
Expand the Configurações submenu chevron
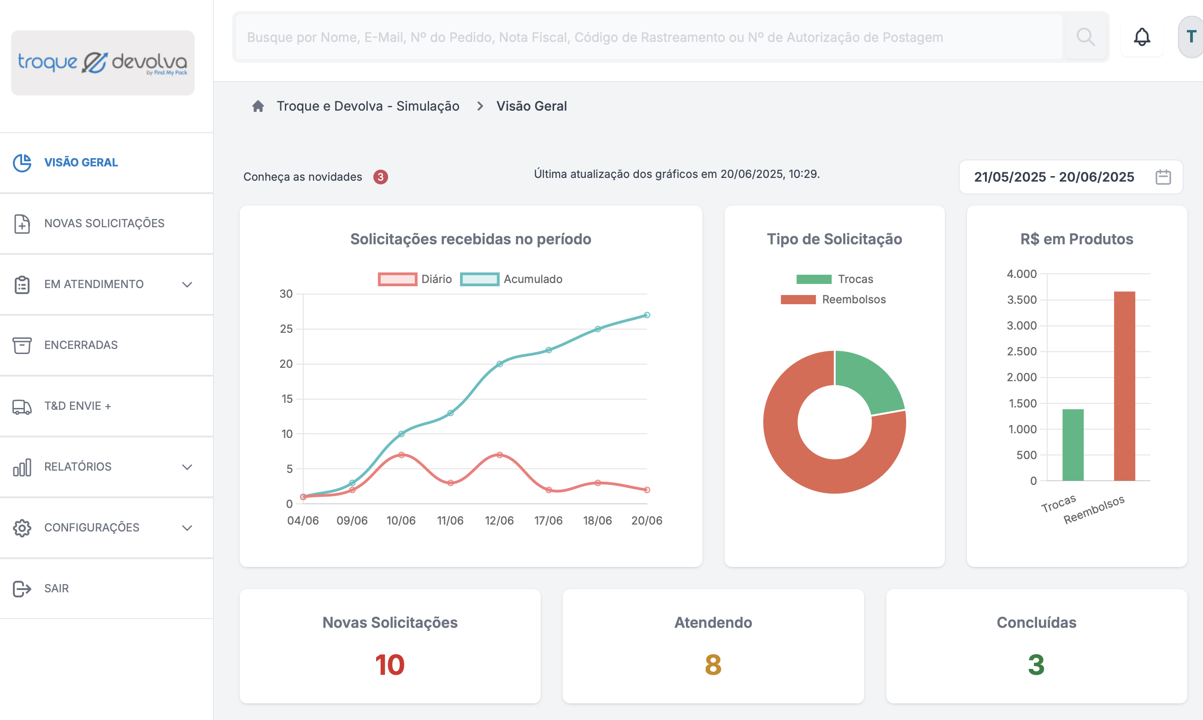(187, 528)
